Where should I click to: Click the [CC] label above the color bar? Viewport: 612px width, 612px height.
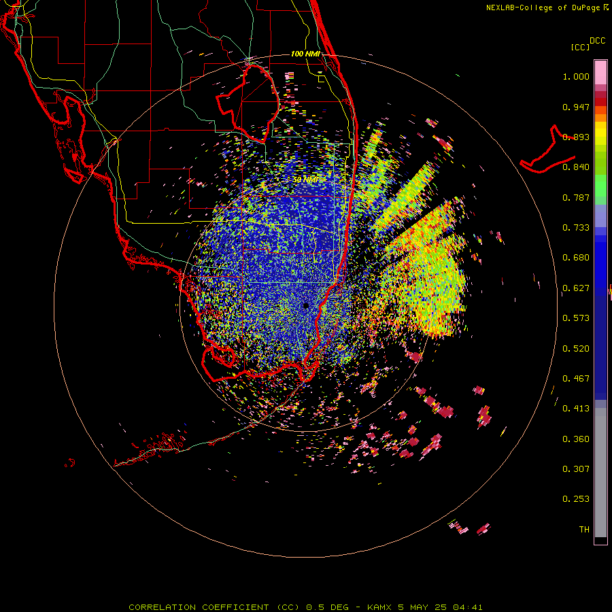[x=580, y=47]
